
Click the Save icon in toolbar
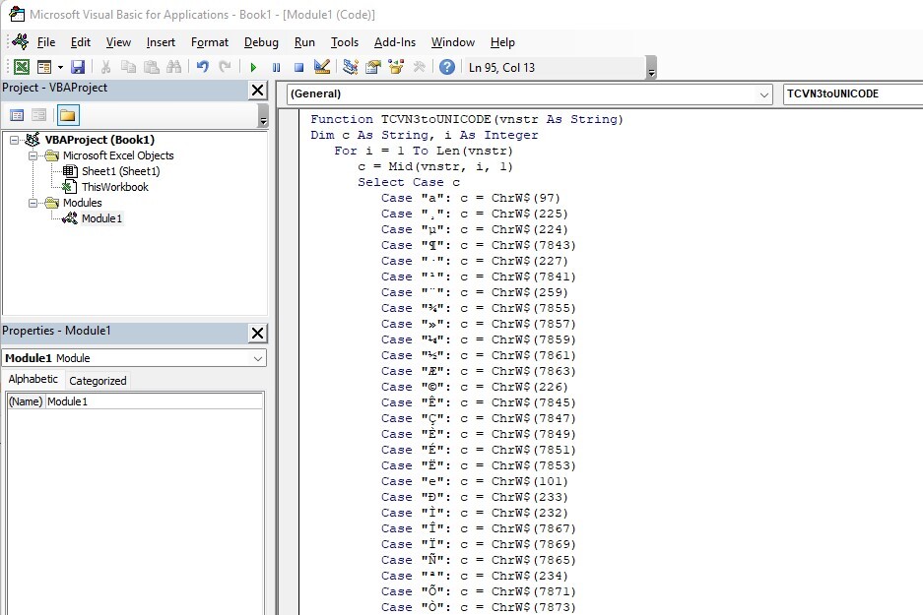point(78,67)
